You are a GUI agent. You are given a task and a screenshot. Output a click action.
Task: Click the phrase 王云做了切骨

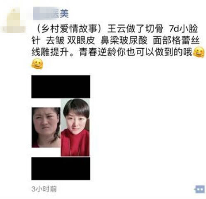point(136,29)
